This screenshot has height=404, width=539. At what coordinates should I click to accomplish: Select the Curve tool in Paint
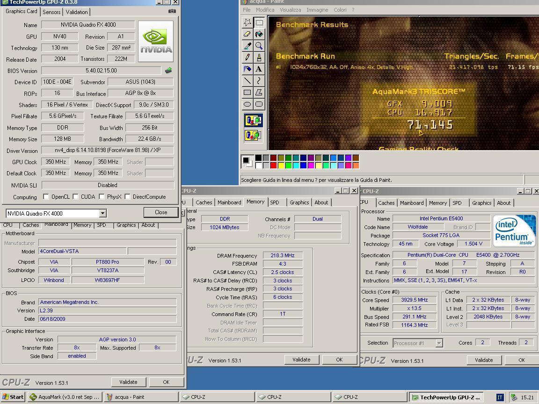click(259, 81)
